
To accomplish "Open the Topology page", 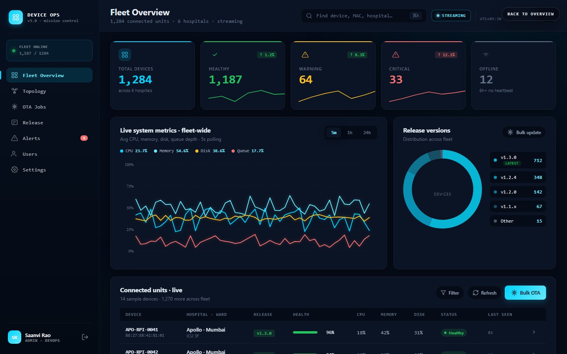I will 49,91.
